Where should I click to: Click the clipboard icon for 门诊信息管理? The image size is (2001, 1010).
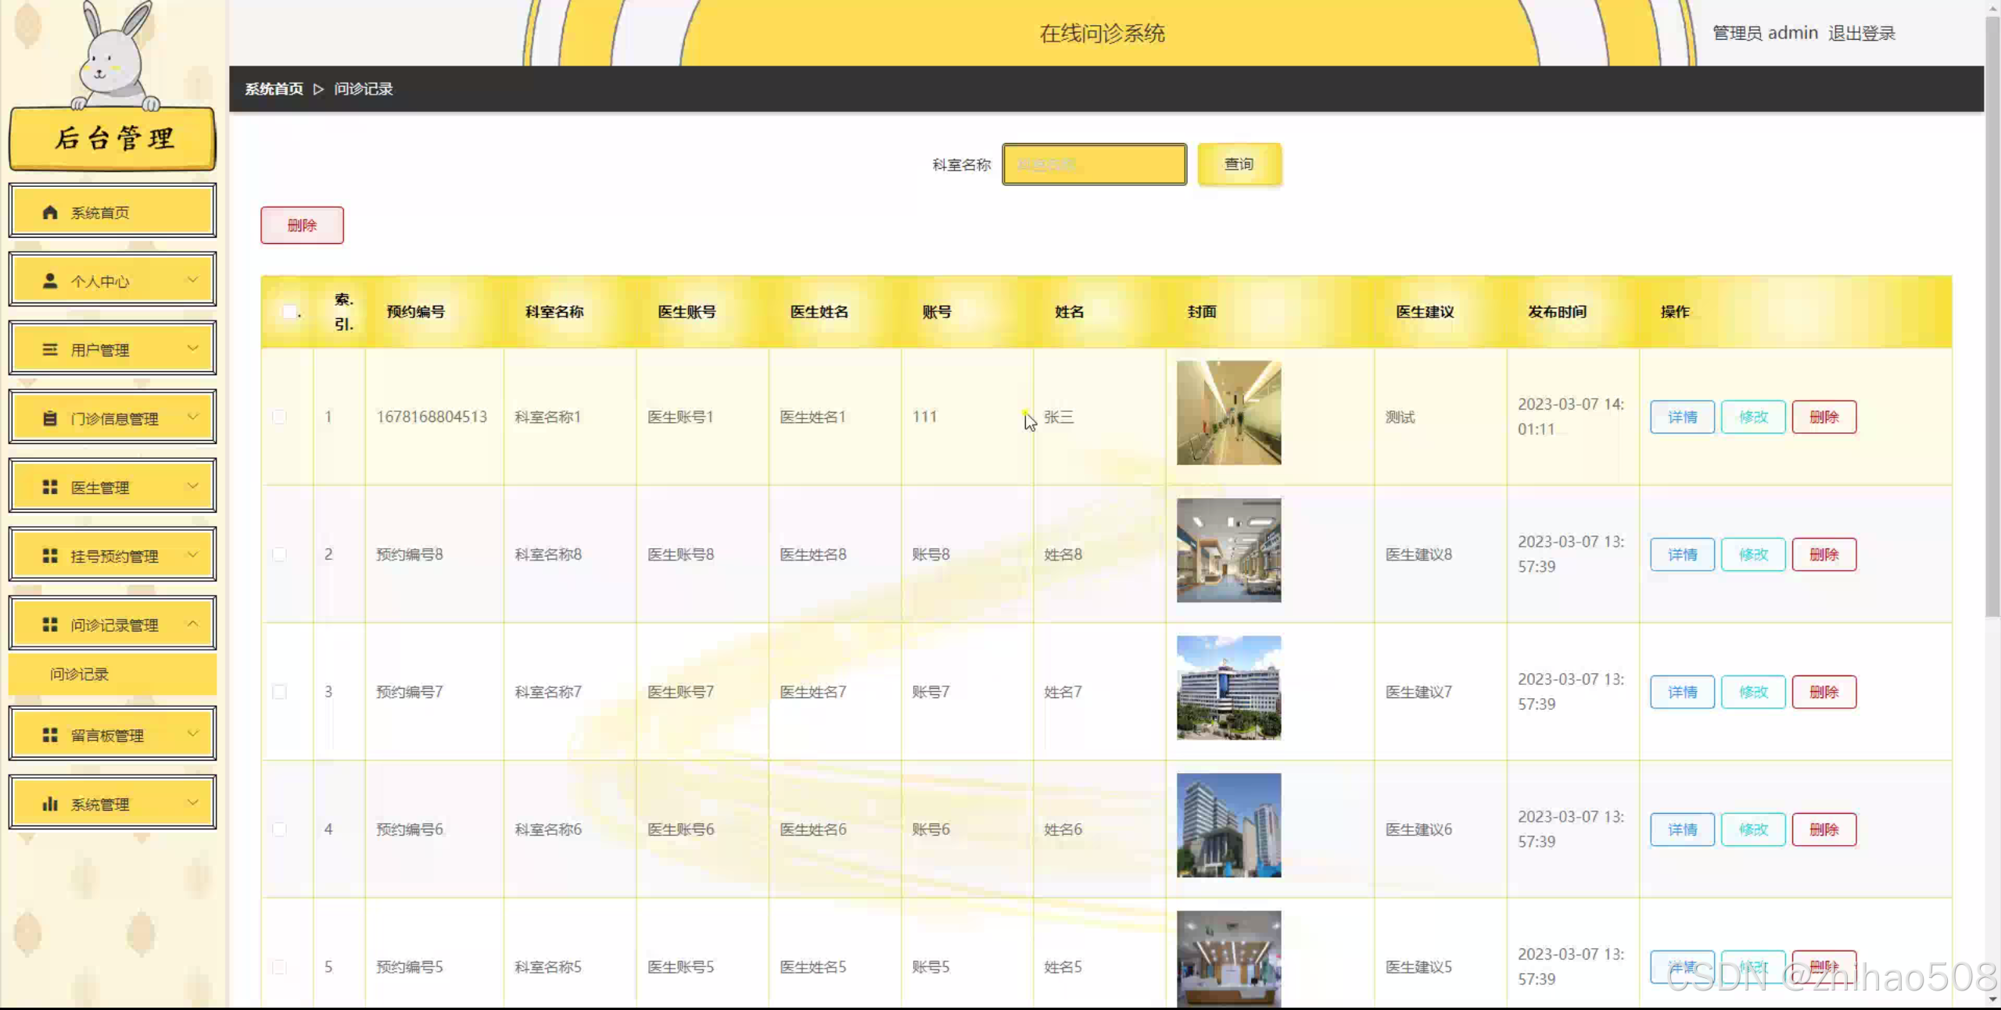tap(50, 418)
